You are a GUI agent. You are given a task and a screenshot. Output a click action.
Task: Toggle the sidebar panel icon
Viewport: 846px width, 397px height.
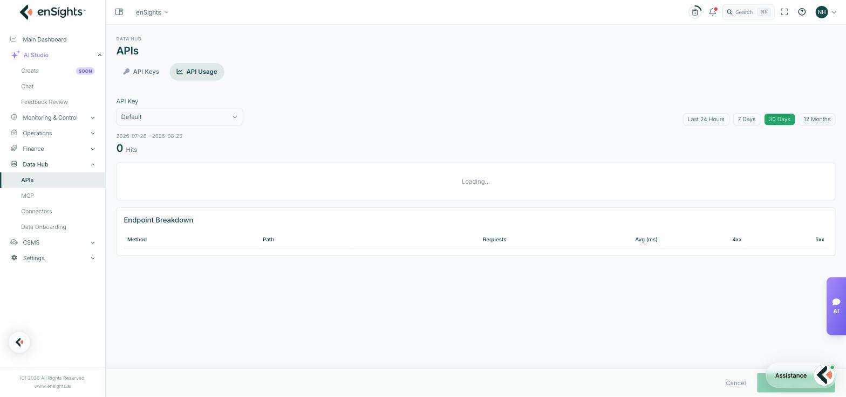coord(119,12)
